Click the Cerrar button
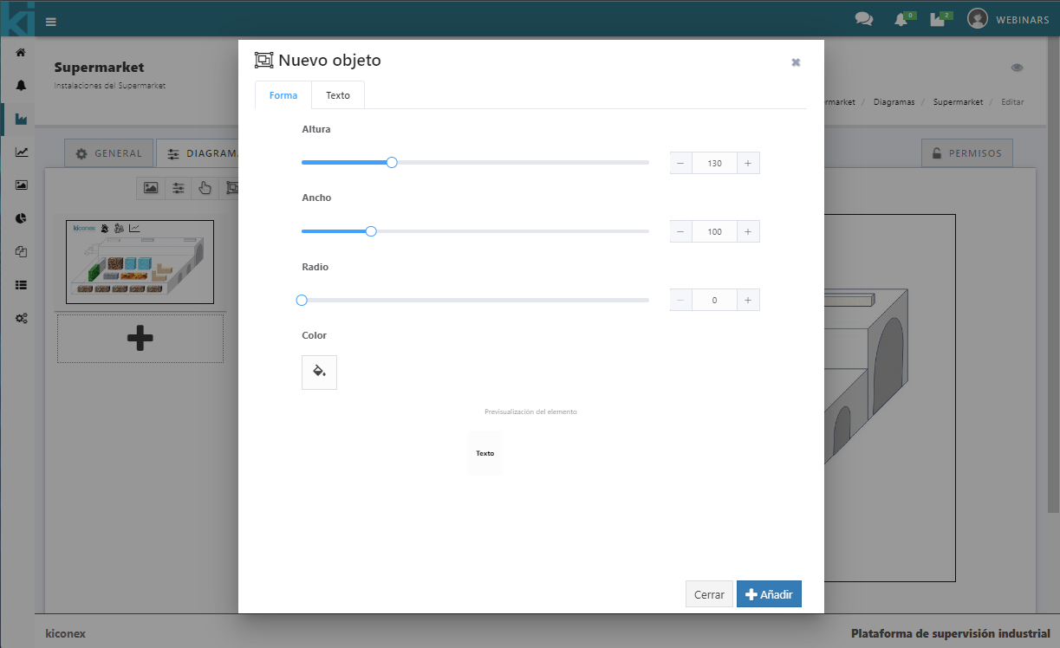The height and width of the screenshot is (648, 1060). (x=709, y=594)
